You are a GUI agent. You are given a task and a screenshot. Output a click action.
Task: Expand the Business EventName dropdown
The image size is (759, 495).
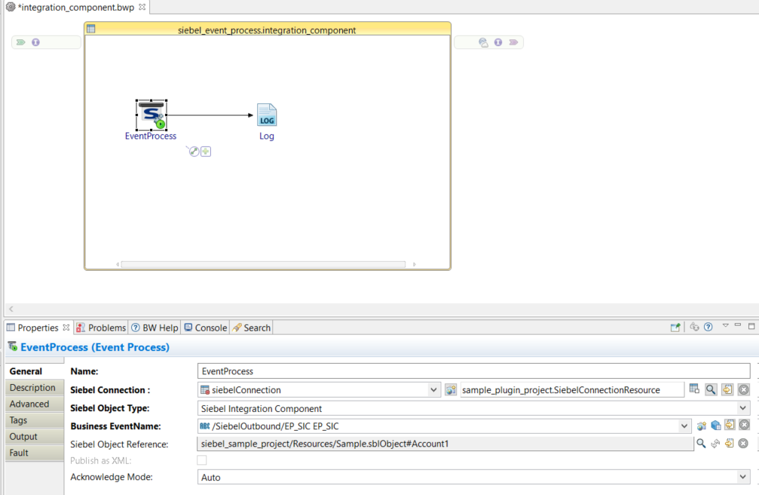point(684,426)
